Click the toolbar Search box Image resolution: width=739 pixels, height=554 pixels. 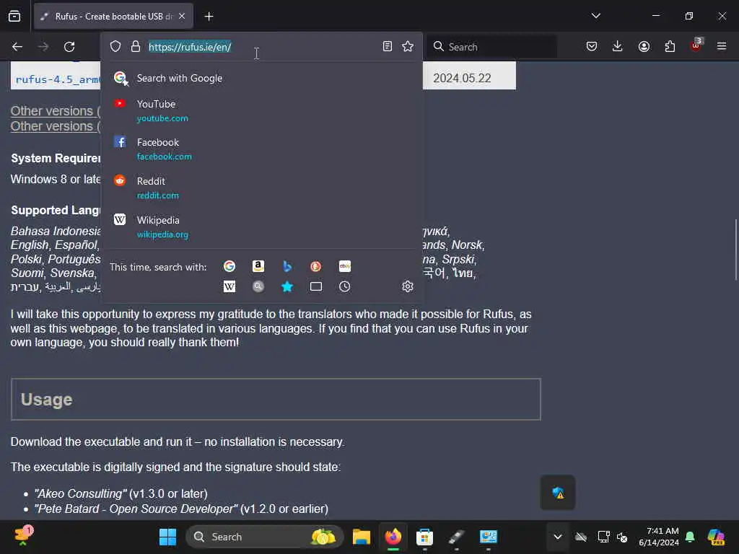point(491,47)
